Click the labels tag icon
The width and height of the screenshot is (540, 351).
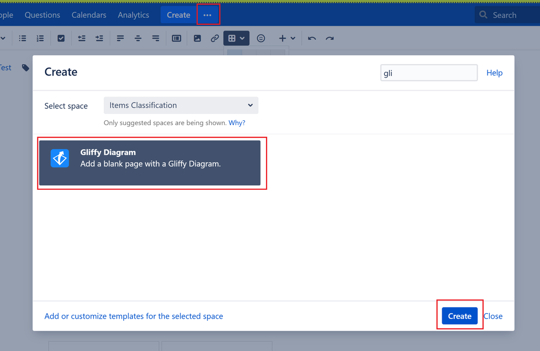click(x=25, y=67)
